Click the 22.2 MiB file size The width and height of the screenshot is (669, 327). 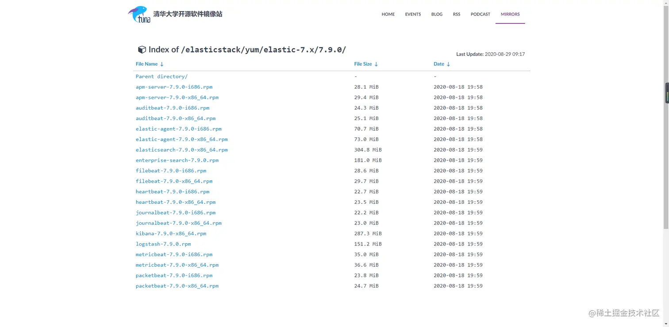(366, 213)
